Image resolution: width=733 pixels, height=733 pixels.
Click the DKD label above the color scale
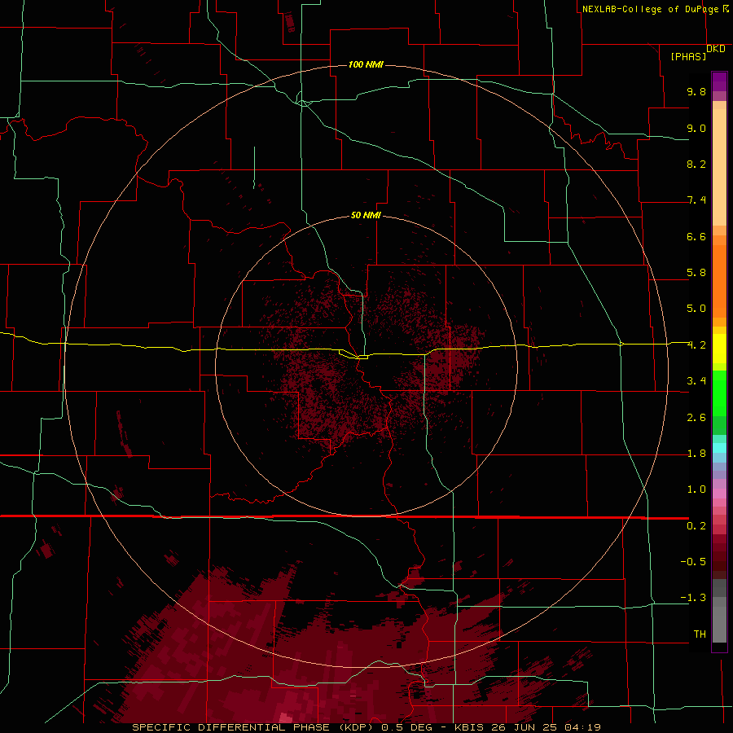click(x=716, y=49)
